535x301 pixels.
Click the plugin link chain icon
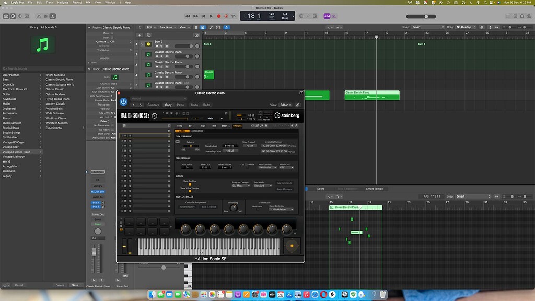(x=298, y=105)
